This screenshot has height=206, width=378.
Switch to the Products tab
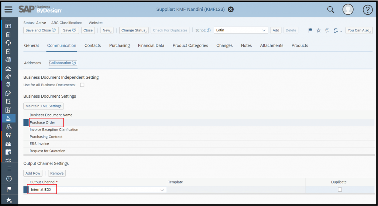pos(300,45)
